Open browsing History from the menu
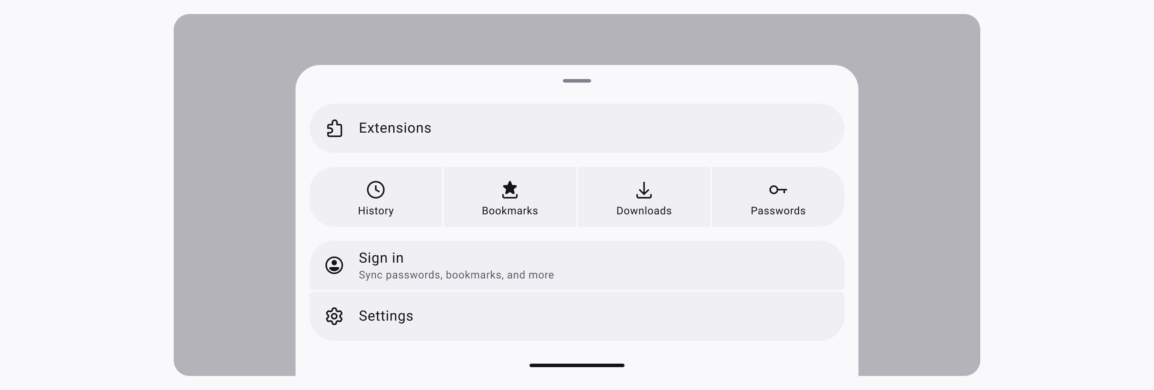Viewport: 1154px width, 390px height. pos(376,197)
